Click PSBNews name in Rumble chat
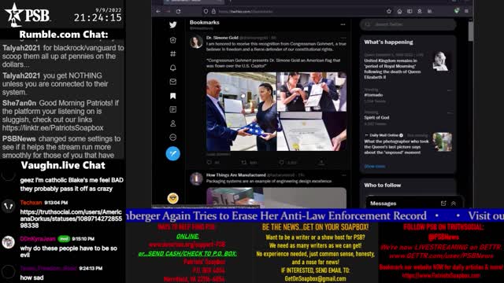Viewport: 504px width, 283px height. coord(19,139)
